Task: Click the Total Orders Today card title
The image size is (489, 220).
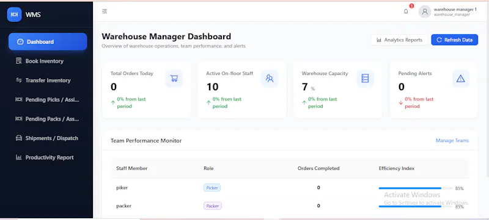Action: point(132,73)
